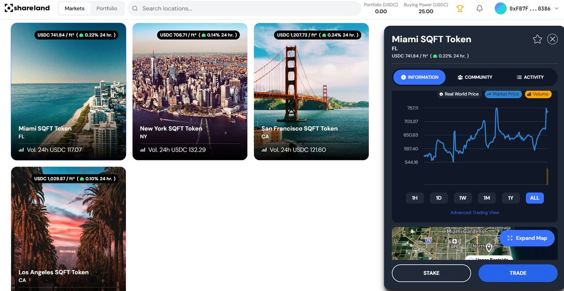
Task: Switch to the Markets tab
Action: coord(75,8)
